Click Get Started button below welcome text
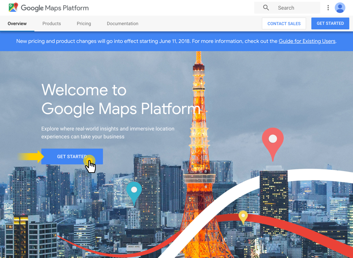Viewport: 353px width, 258px height. coord(72,157)
